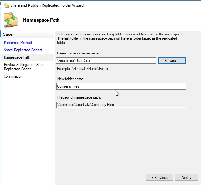Go back to the Publishing Method step

coord(18,43)
